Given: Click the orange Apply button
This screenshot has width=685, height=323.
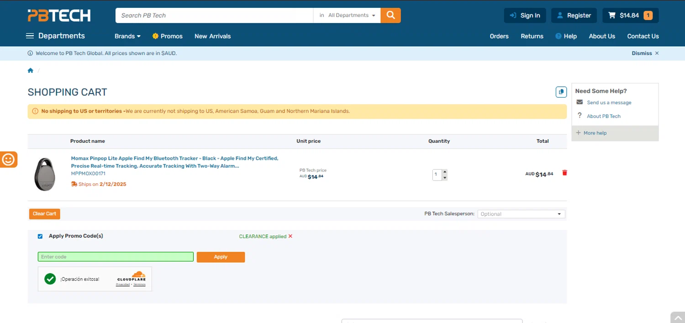Looking at the screenshot, I should (221, 257).
